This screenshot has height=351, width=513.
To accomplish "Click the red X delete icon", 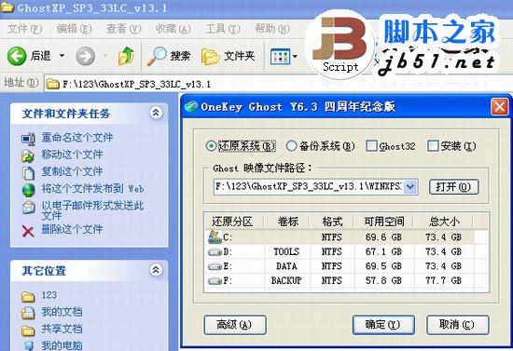I will [x=28, y=231].
